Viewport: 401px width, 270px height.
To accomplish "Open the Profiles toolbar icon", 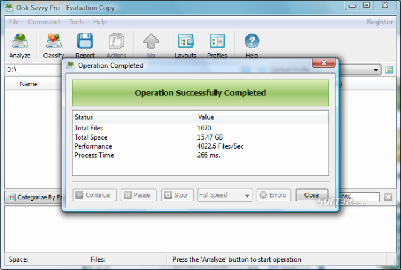I will point(217,41).
